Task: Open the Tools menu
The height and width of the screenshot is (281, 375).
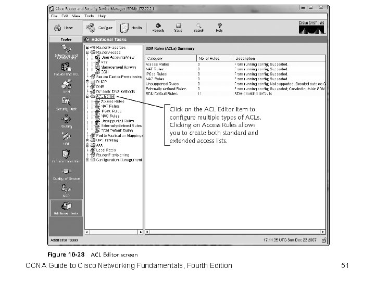Action: pos(89,16)
